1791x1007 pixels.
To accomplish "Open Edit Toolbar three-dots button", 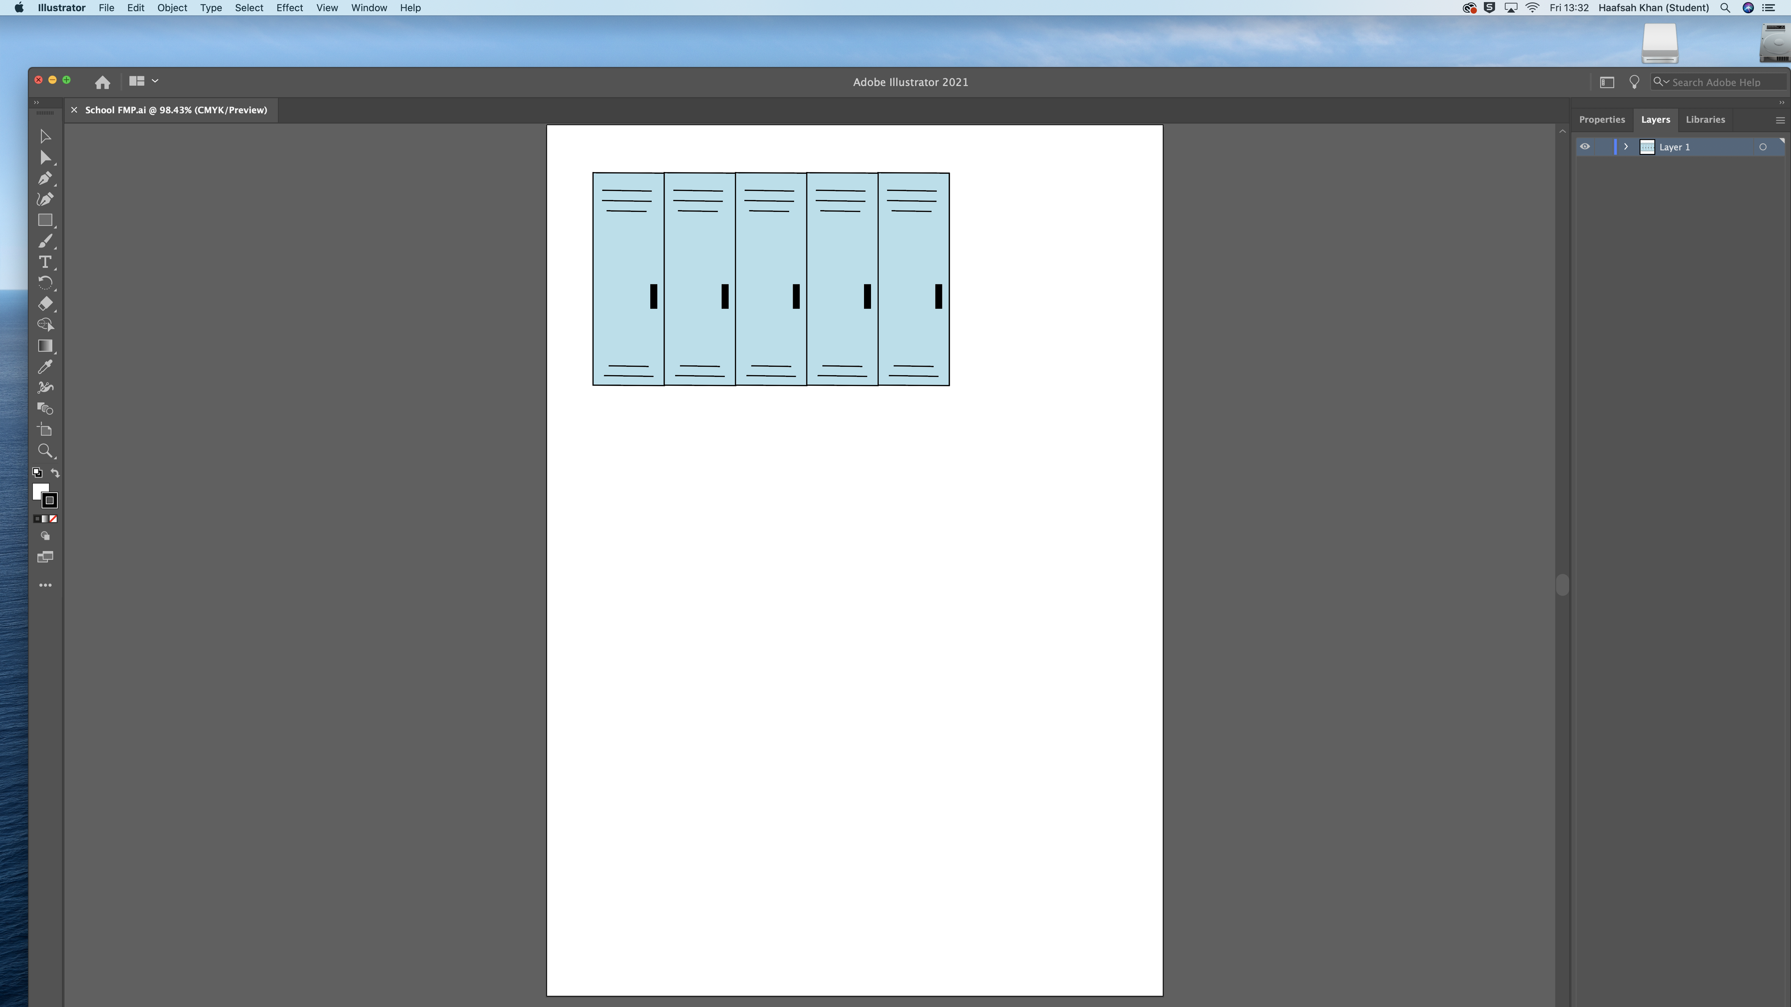I will (x=45, y=586).
